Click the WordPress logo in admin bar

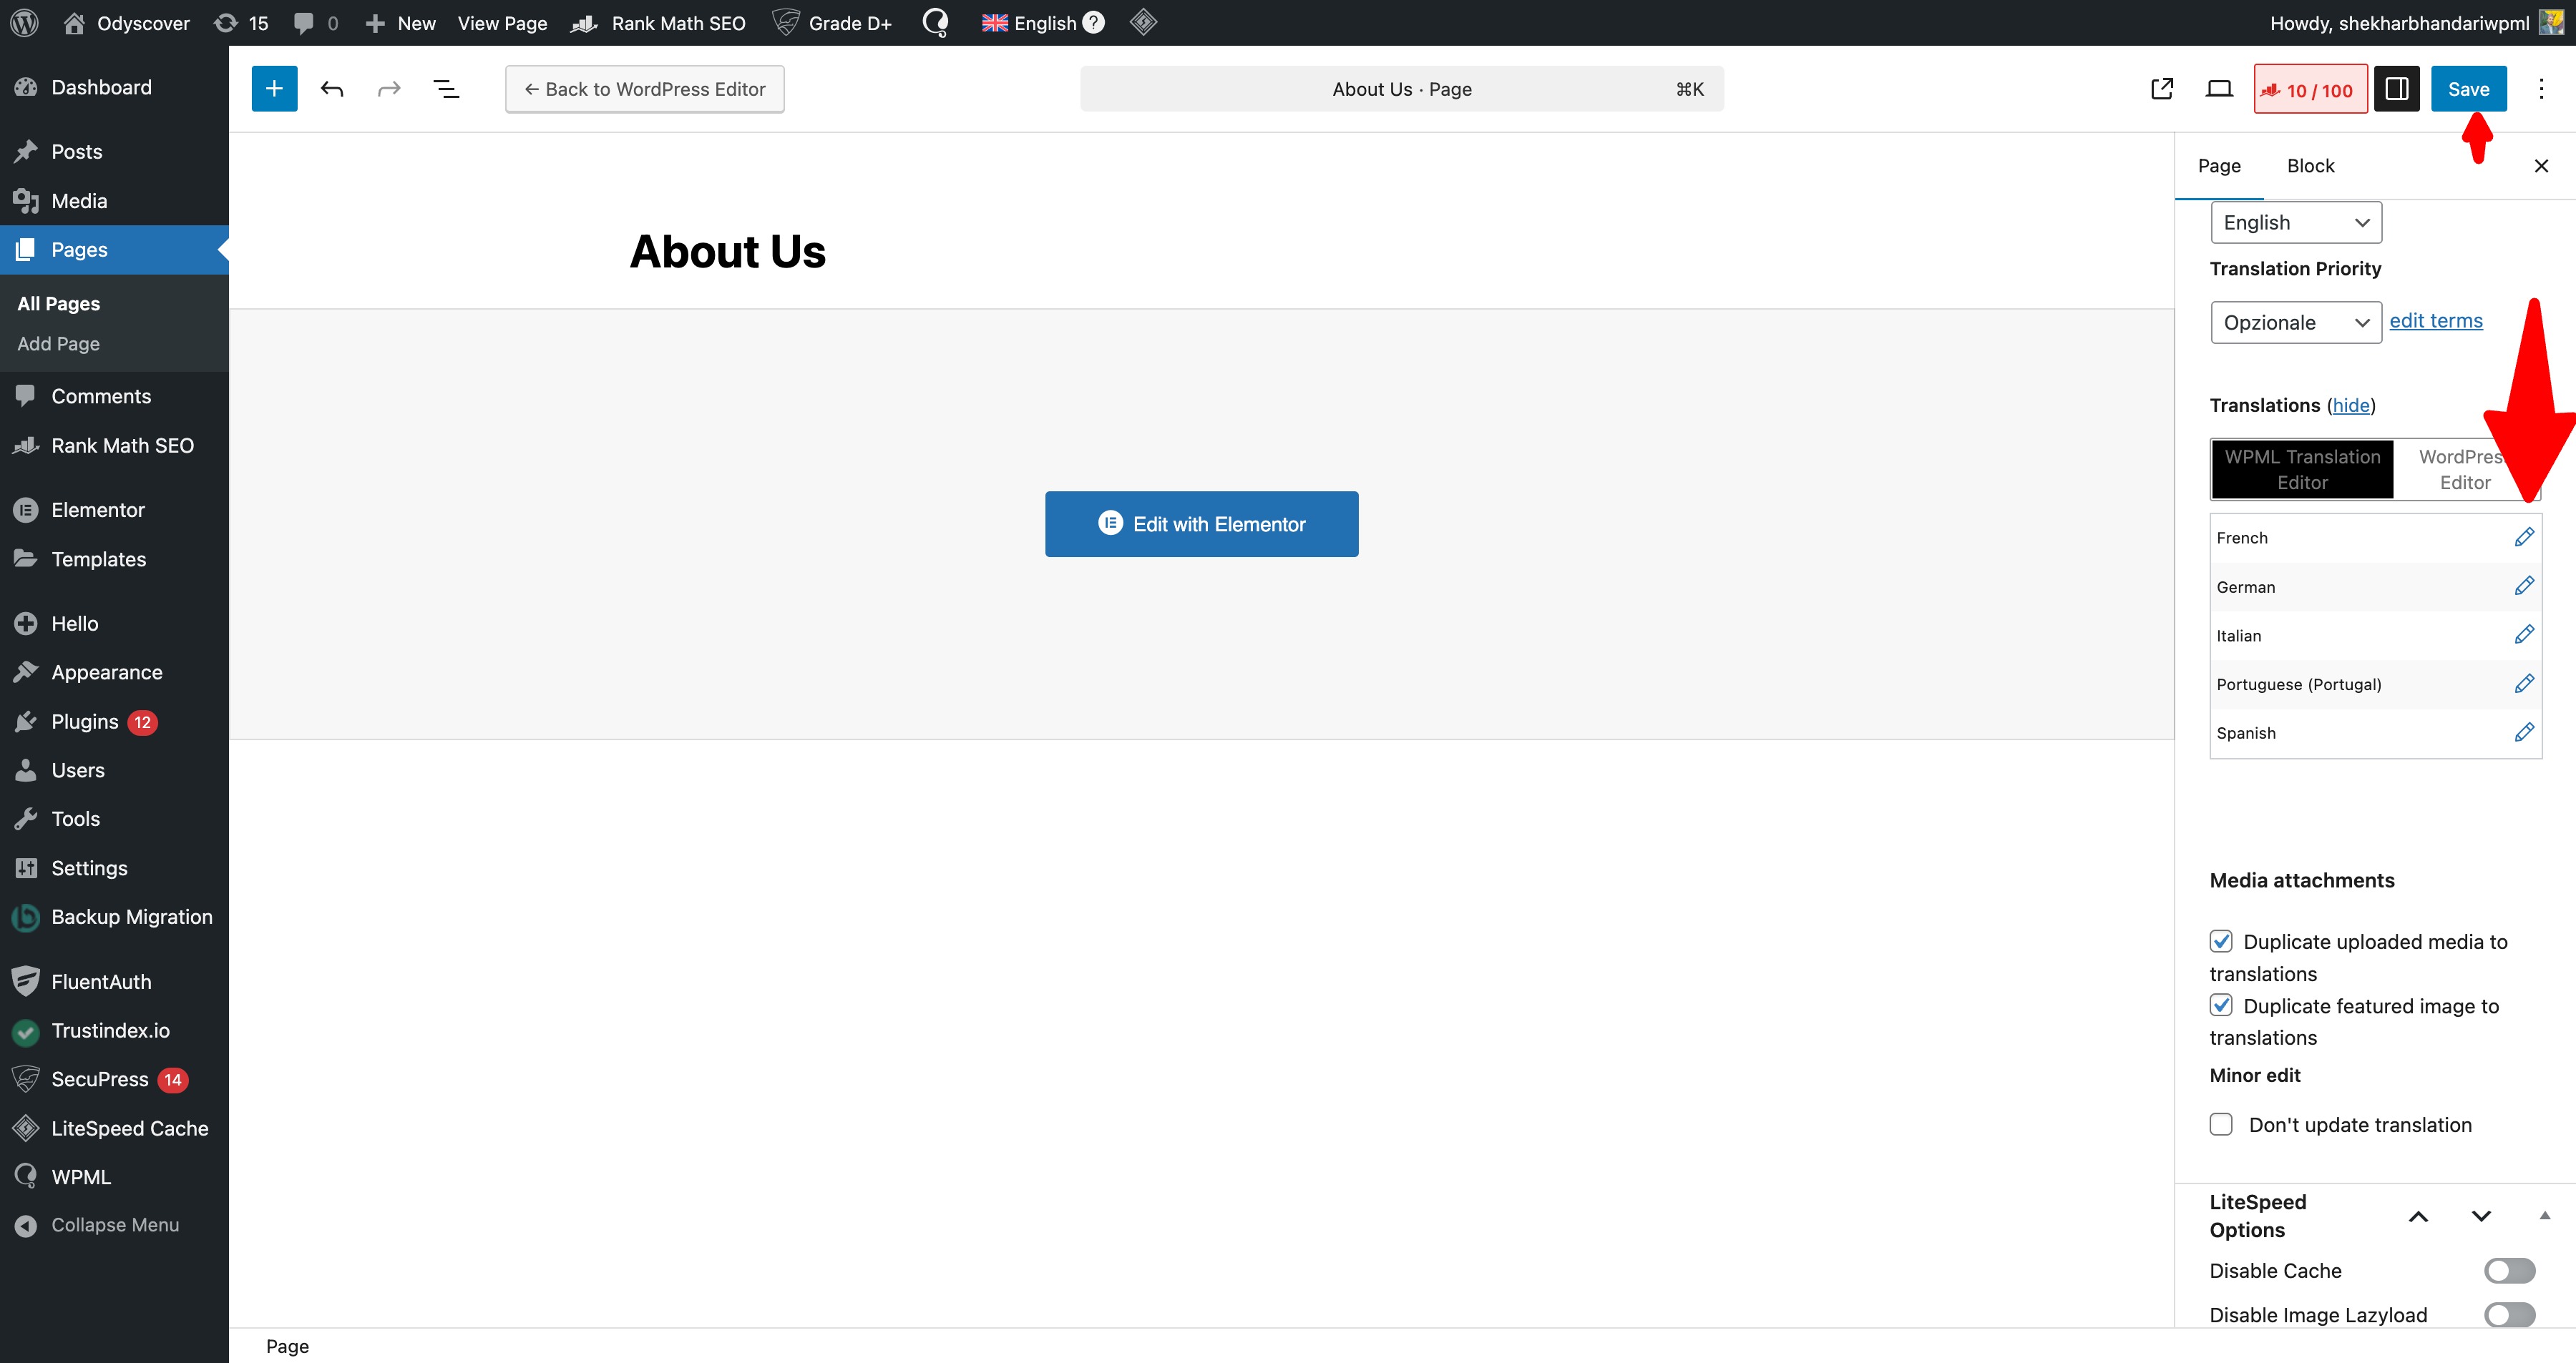24,22
